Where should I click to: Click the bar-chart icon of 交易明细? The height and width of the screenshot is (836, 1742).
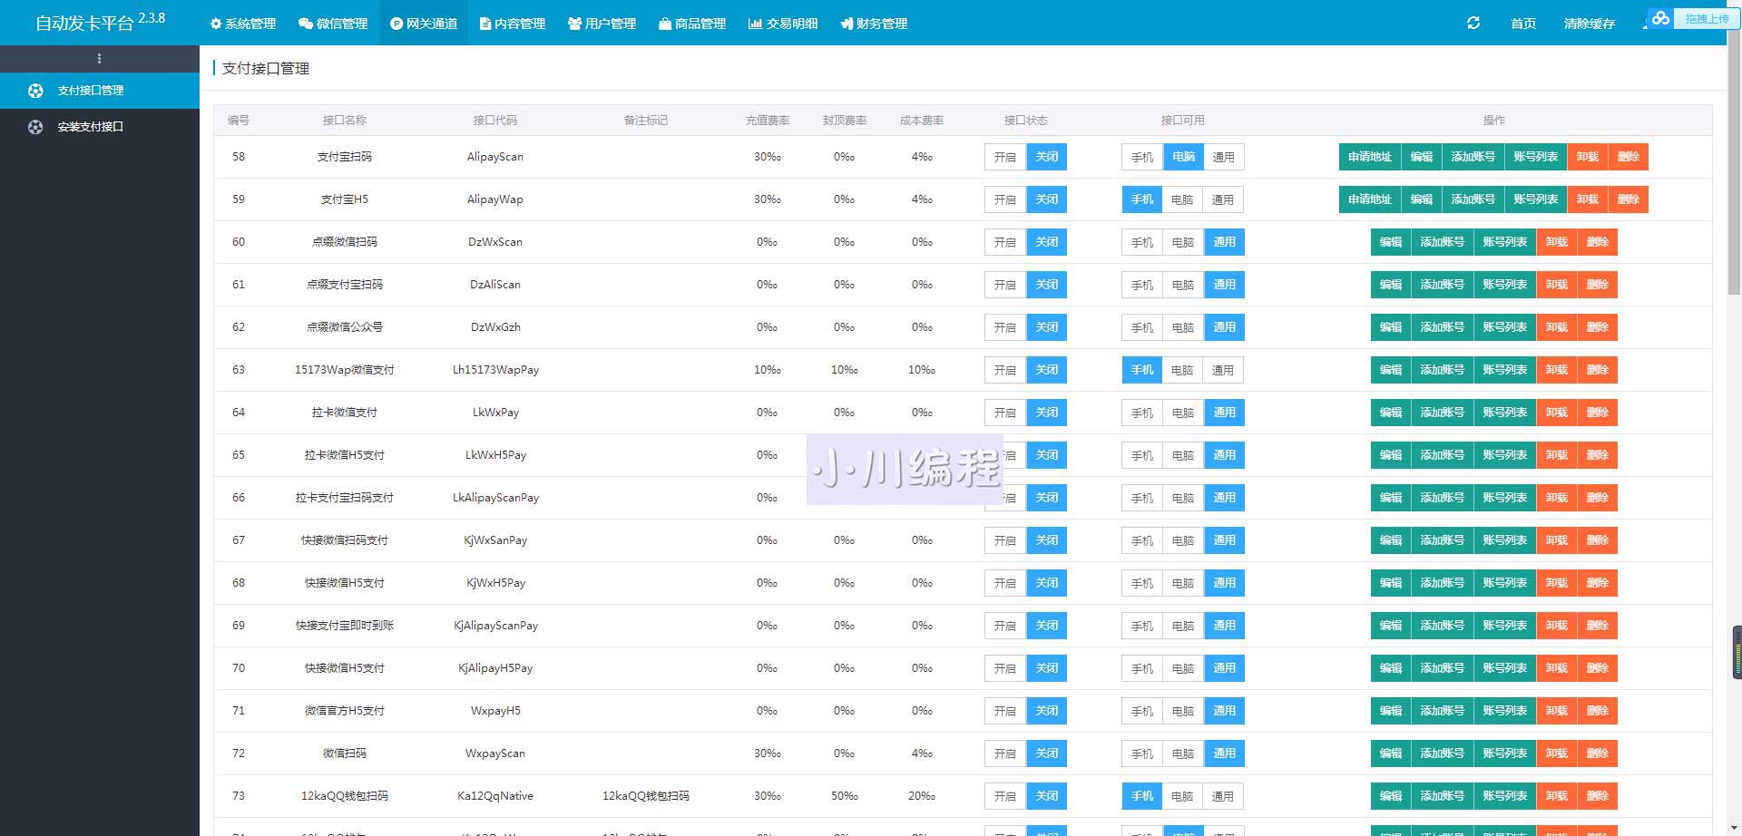tap(755, 24)
